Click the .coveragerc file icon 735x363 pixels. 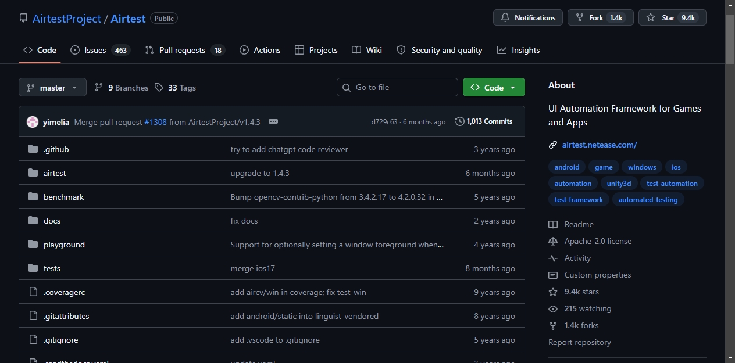point(33,292)
